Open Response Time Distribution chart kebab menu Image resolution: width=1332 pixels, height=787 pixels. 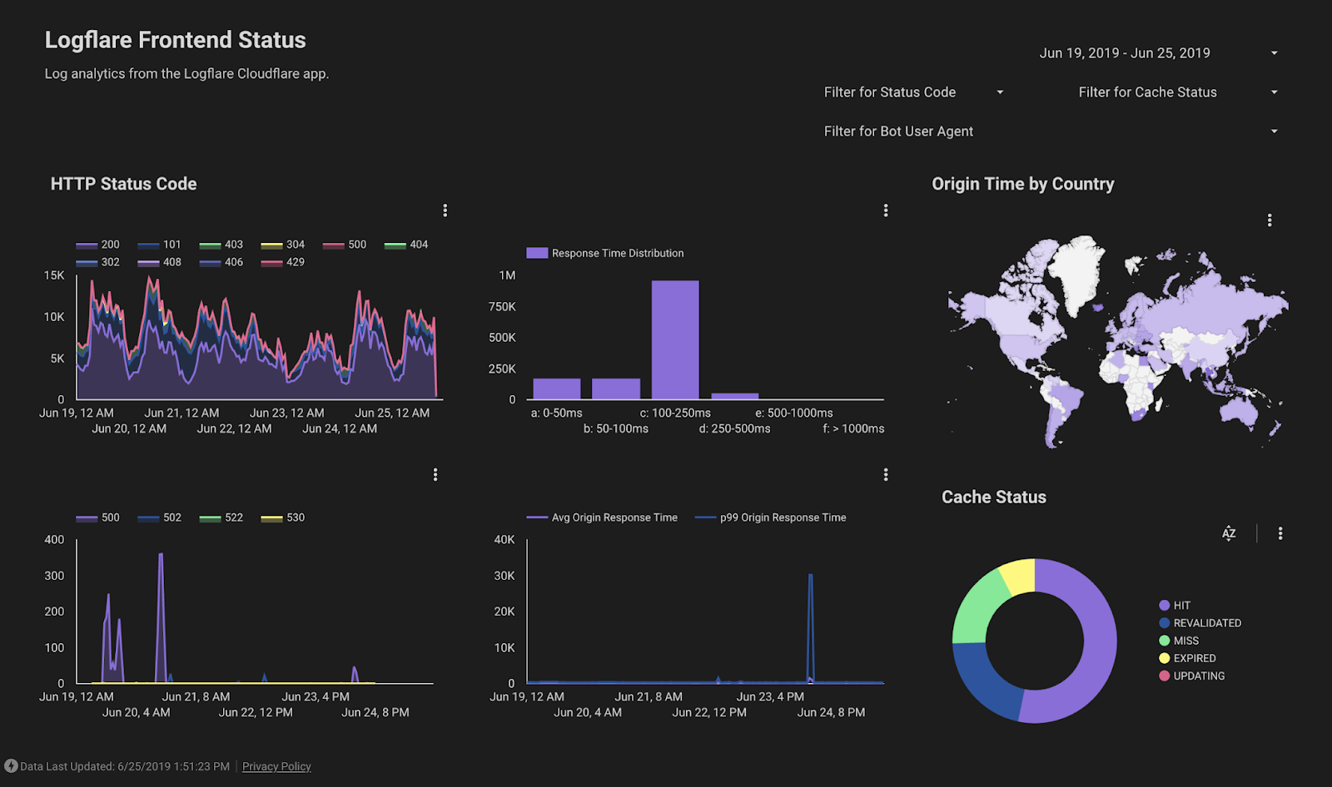[886, 210]
